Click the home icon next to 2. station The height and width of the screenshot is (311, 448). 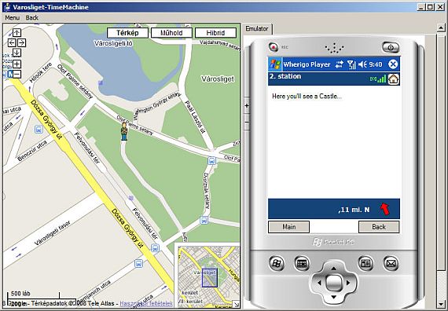click(x=394, y=79)
